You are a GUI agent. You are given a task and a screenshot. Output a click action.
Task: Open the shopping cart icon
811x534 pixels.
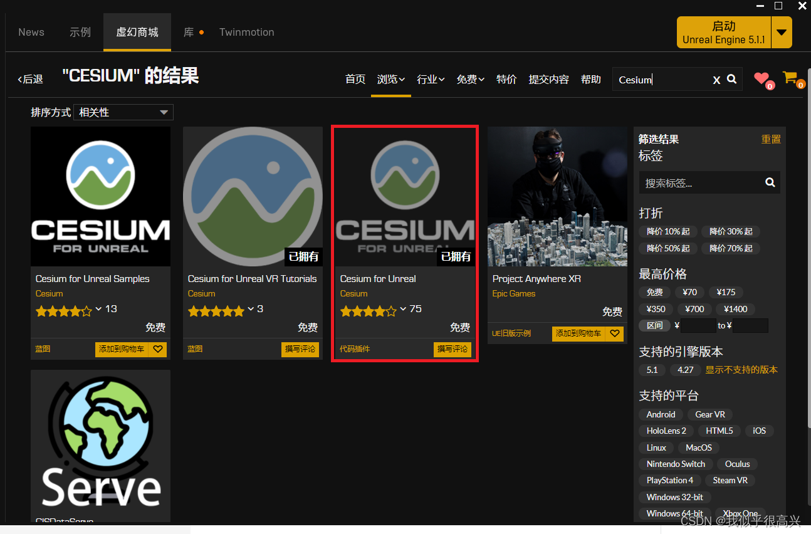click(x=790, y=78)
